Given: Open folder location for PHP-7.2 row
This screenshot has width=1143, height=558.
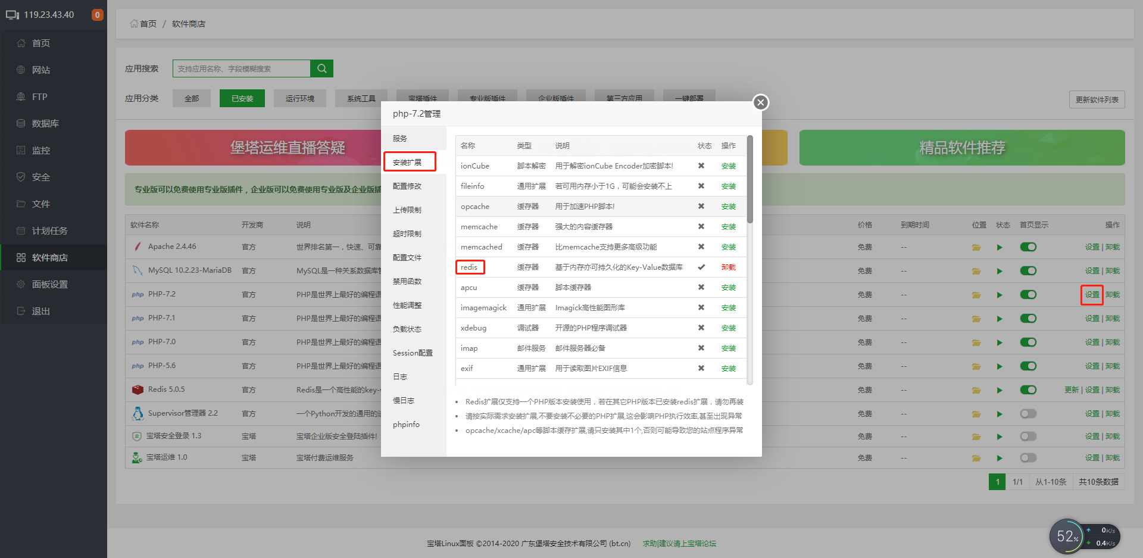Looking at the screenshot, I should click(976, 295).
